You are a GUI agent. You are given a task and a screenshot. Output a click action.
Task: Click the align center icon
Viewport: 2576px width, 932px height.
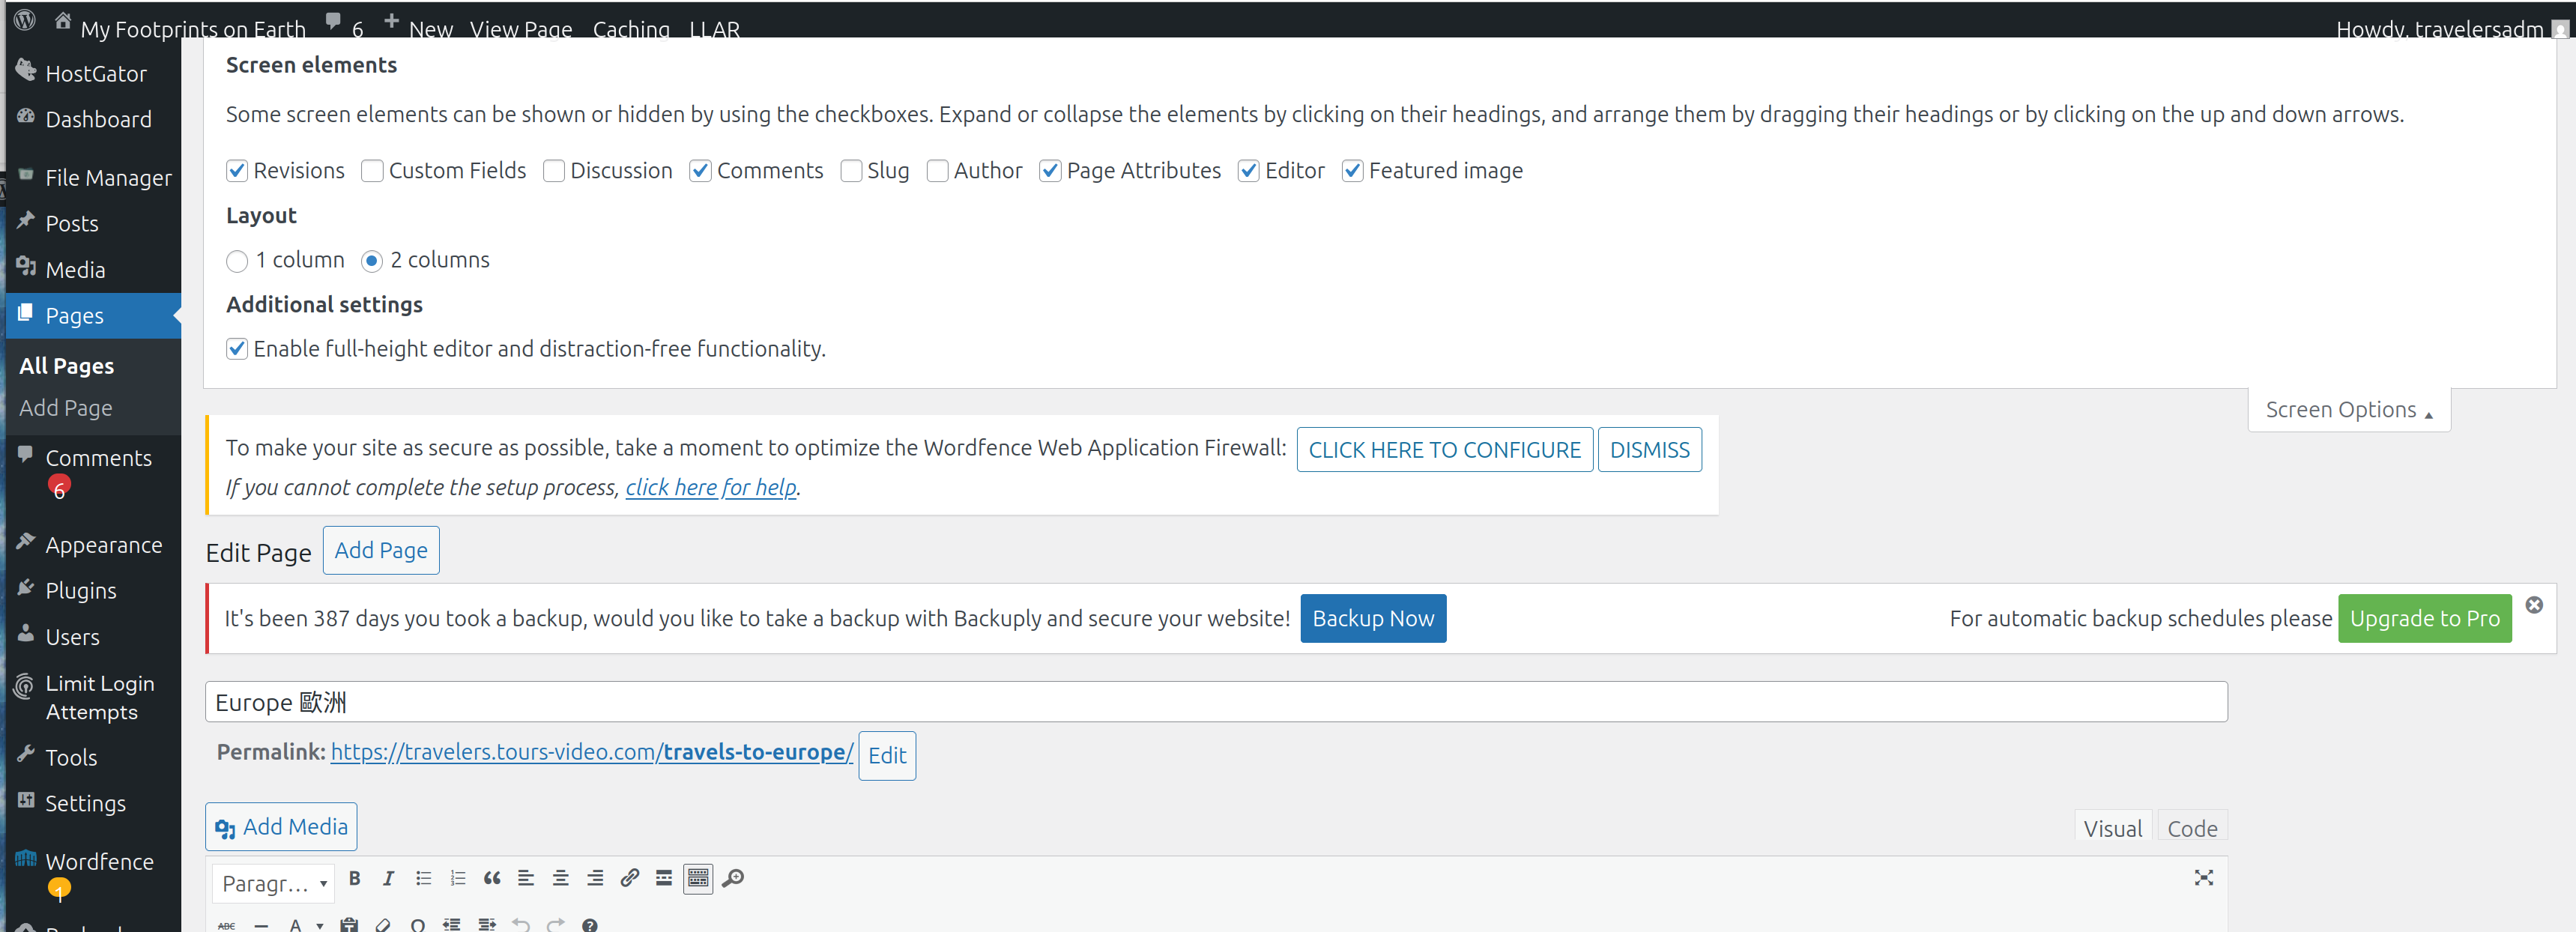(x=560, y=878)
